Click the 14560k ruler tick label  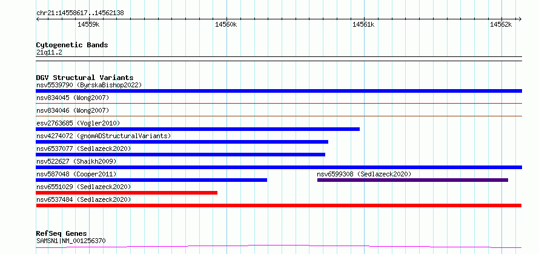[x=226, y=24]
